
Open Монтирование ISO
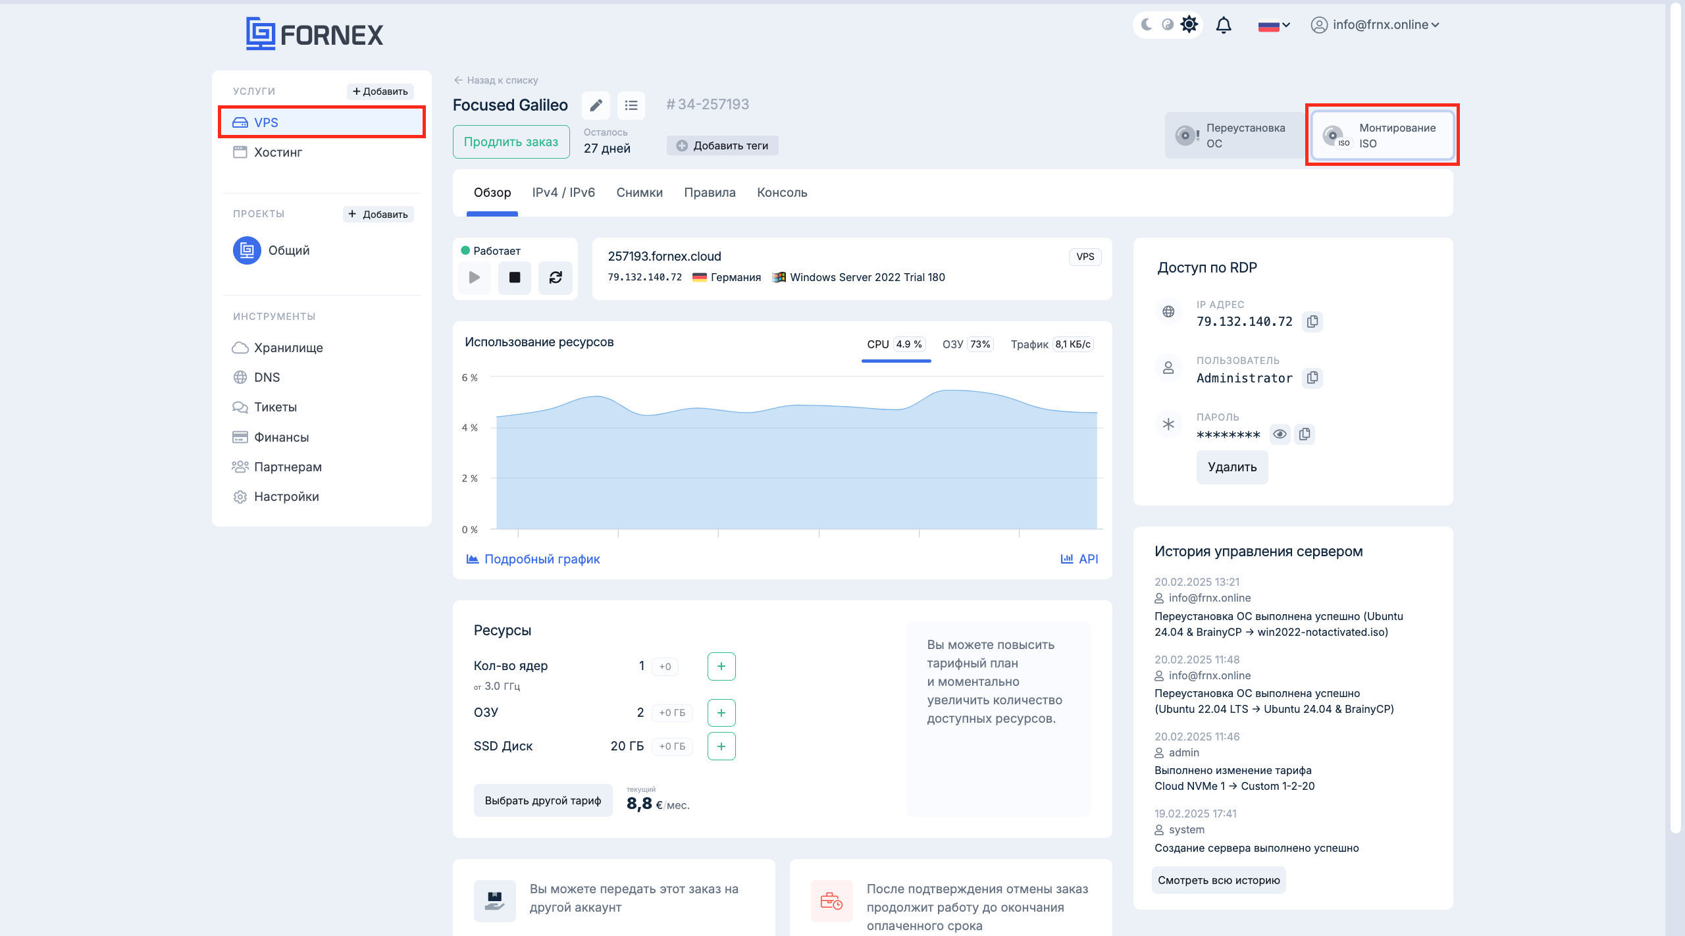coord(1382,135)
